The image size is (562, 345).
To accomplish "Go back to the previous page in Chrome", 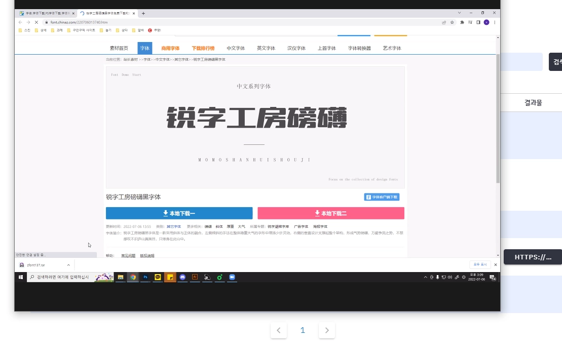I will [x=20, y=22].
